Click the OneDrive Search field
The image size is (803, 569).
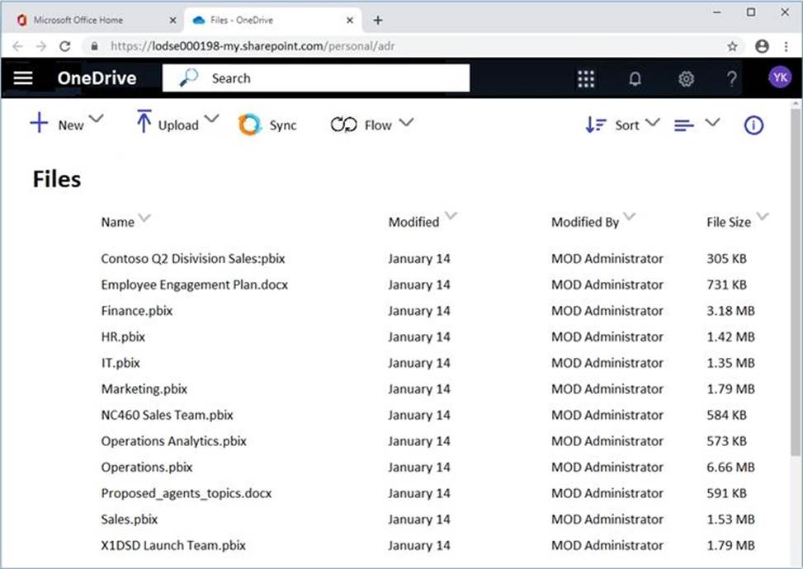coord(330,78)
